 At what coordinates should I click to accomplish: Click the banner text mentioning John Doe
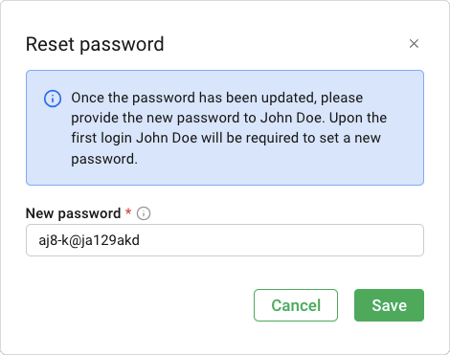coord(229,128)
